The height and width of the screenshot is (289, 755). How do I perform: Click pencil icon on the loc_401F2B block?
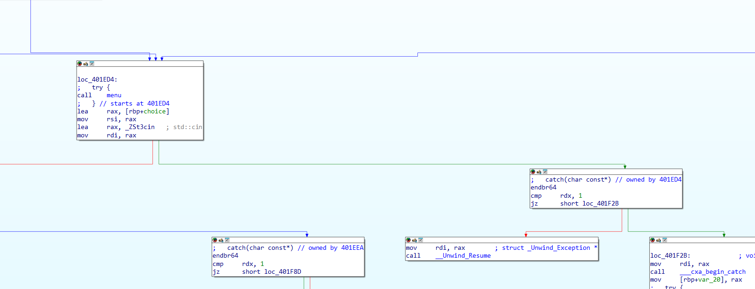[x=658, y=240]
